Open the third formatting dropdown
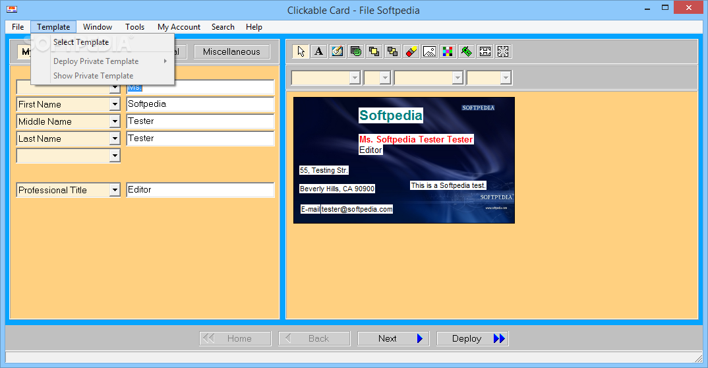 458,78
